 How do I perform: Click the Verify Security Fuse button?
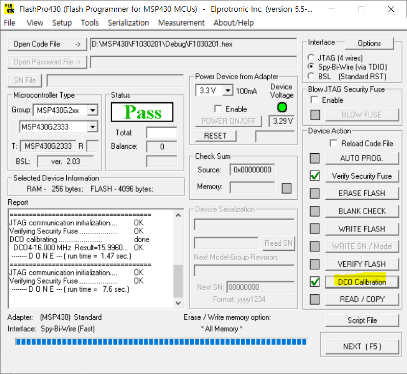click(x=362, y=176)
